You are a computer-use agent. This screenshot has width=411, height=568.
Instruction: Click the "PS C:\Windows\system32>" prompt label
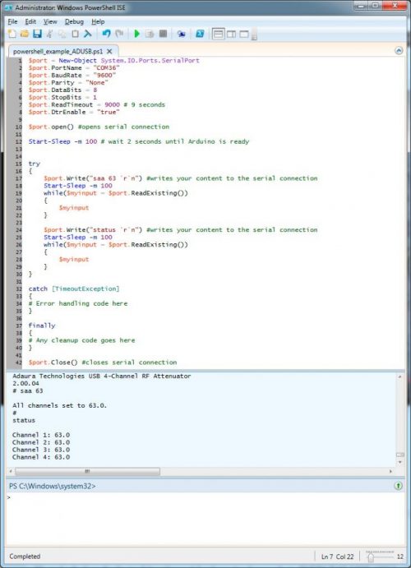coord(52,486)
